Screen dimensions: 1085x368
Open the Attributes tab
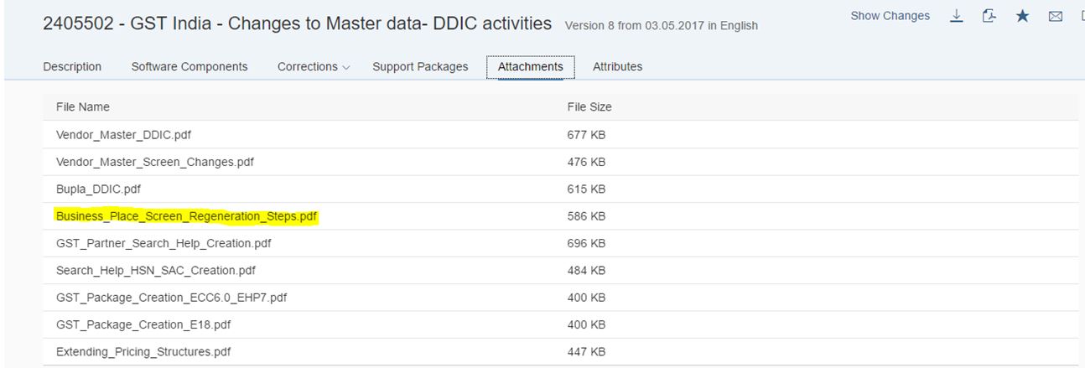(617, 67)
